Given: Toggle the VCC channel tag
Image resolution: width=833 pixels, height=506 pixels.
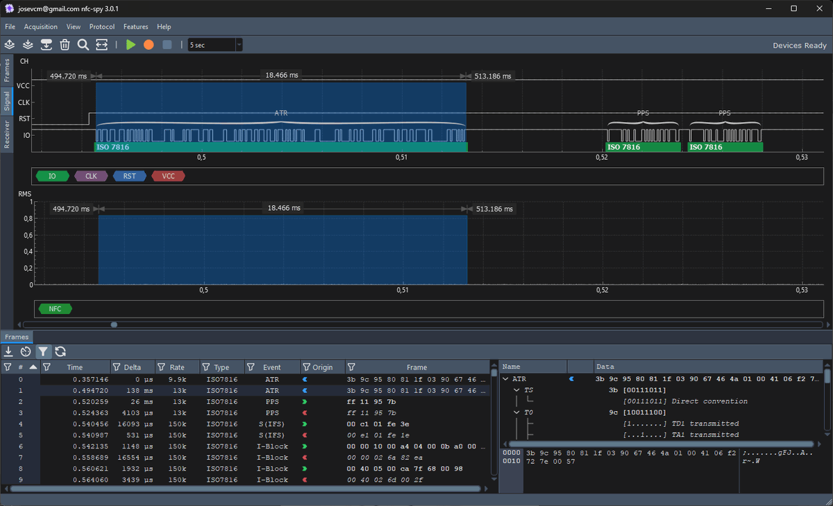Looking at the screenshot, I should click(169, 176).
